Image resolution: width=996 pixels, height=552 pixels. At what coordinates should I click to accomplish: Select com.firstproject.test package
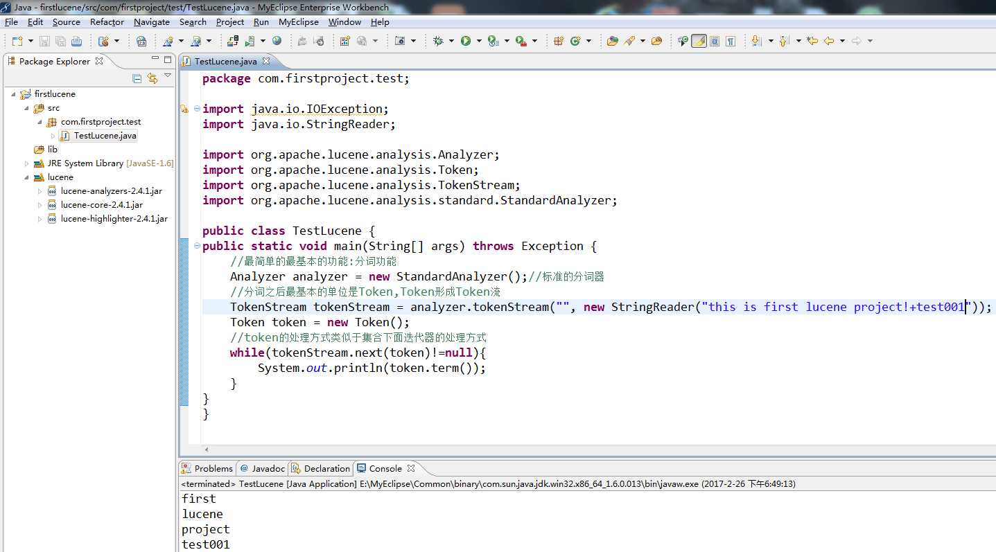[x=101, y=122]
